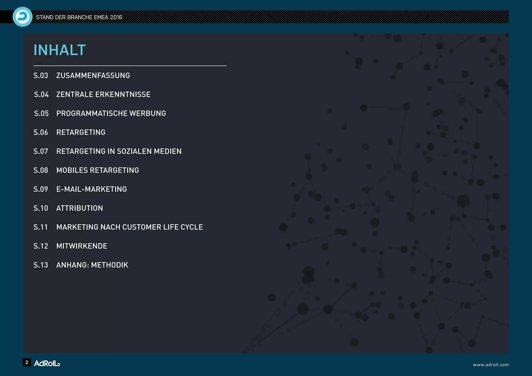Screen dimensions: 532x376
Task: Go to ANHANG: METHODIK section
Action: [x=92, y=265]
